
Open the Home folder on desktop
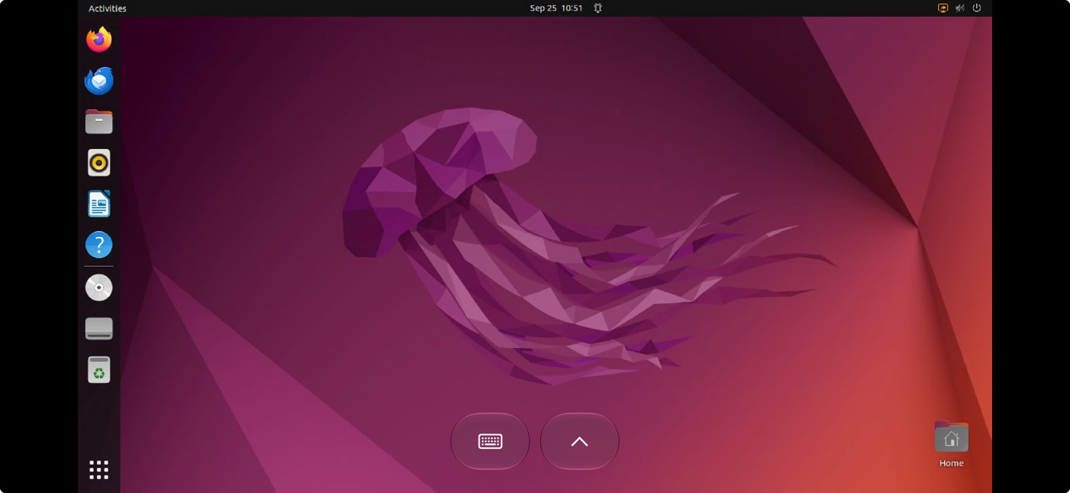[x=951, y=444]
